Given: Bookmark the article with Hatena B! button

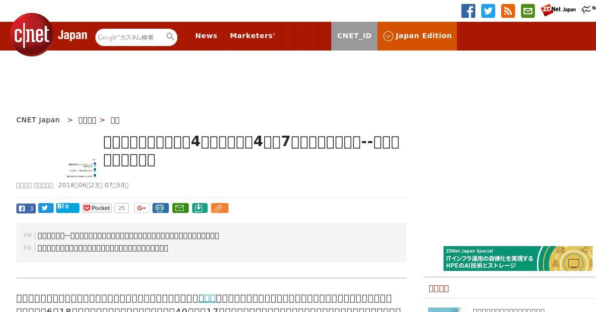Looking at the screenshot, I should coord(68,208).
